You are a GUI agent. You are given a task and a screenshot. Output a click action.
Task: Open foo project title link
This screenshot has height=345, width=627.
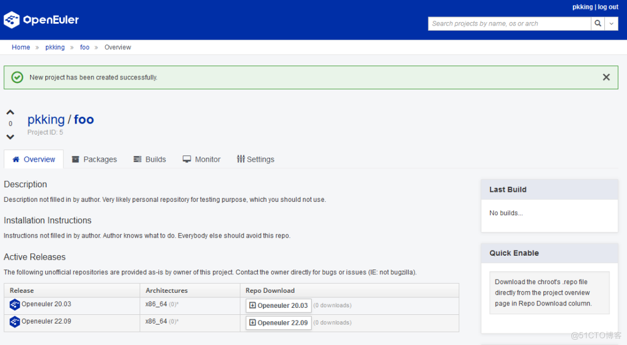[x=84, y=119]
